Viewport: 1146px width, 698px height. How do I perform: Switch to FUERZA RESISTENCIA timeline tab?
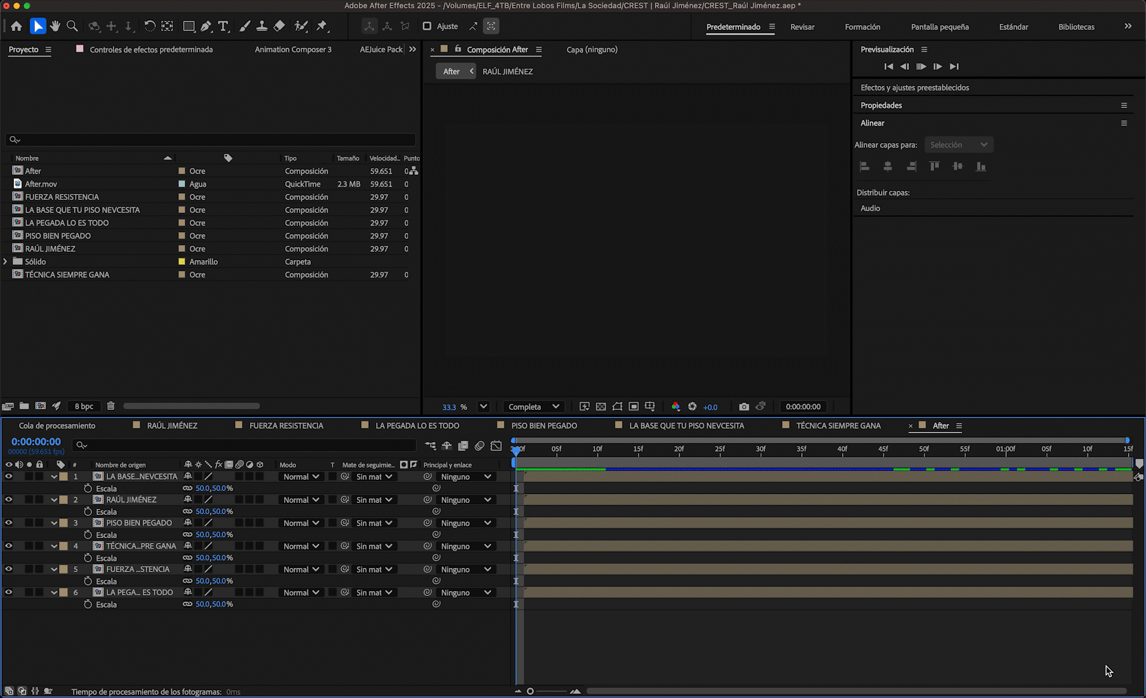coord(286,426)
